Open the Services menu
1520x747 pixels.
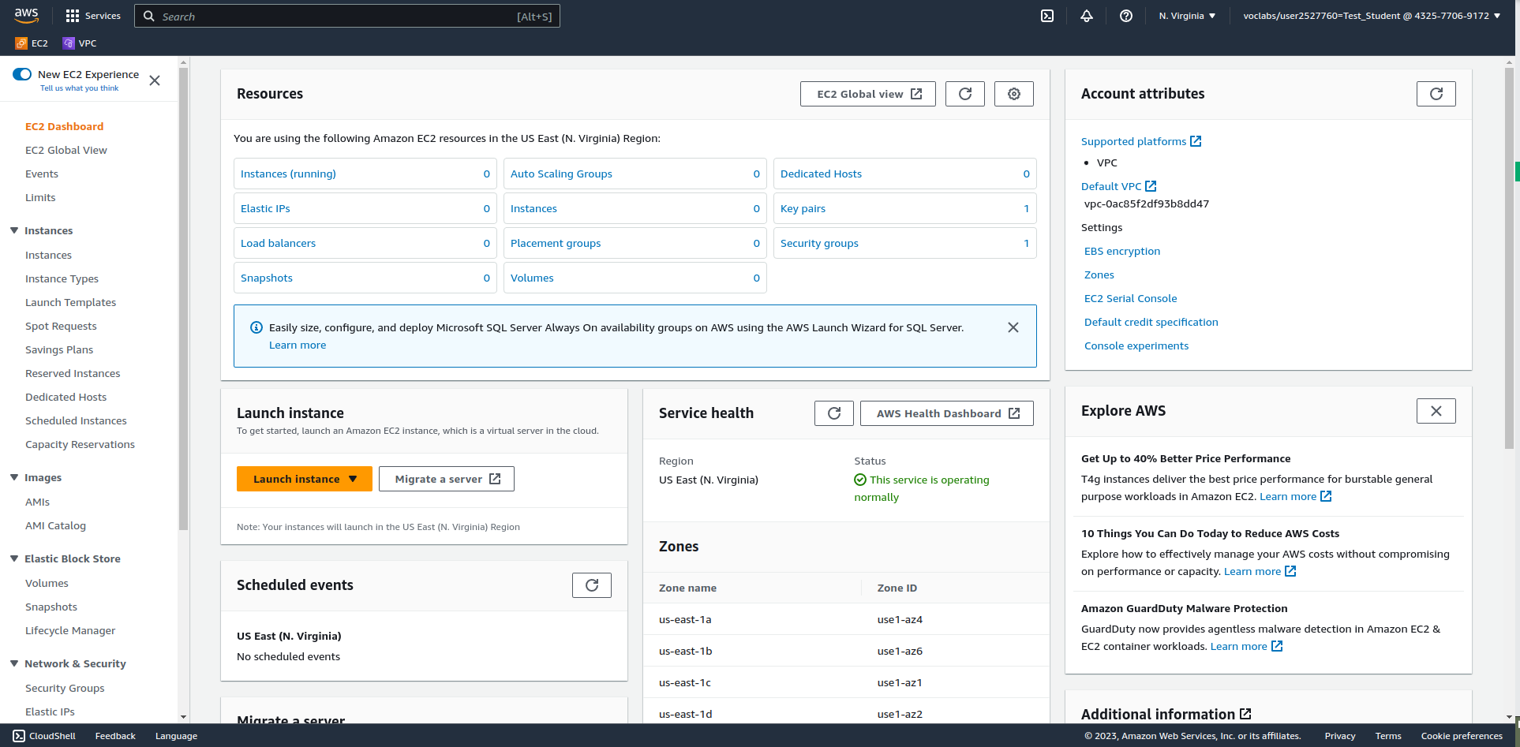point(92,15)
